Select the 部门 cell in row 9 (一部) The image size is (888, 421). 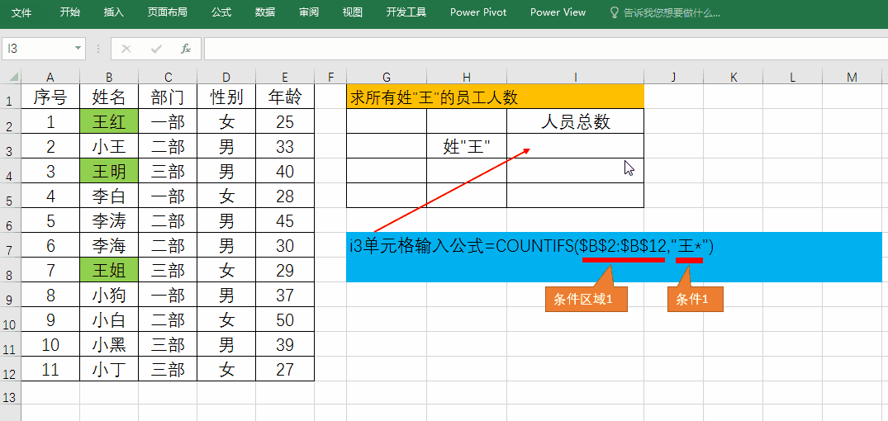(168, 295)
